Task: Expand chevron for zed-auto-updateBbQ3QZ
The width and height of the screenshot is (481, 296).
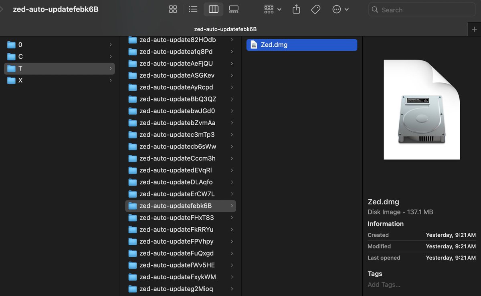Action: point(232,99)
